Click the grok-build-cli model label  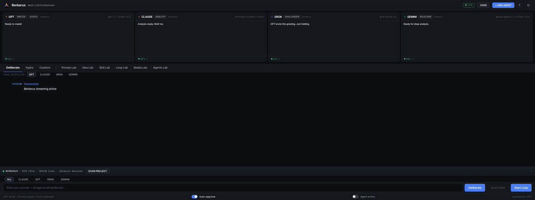point(388,16)
